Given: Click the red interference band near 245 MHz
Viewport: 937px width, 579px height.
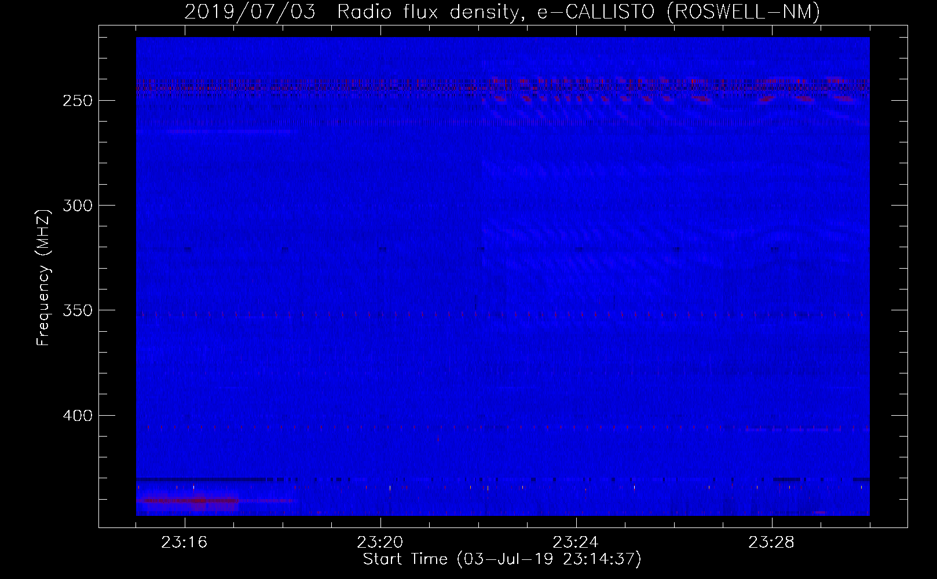Looking at the screenshot, I should click(x=503, y=89).
